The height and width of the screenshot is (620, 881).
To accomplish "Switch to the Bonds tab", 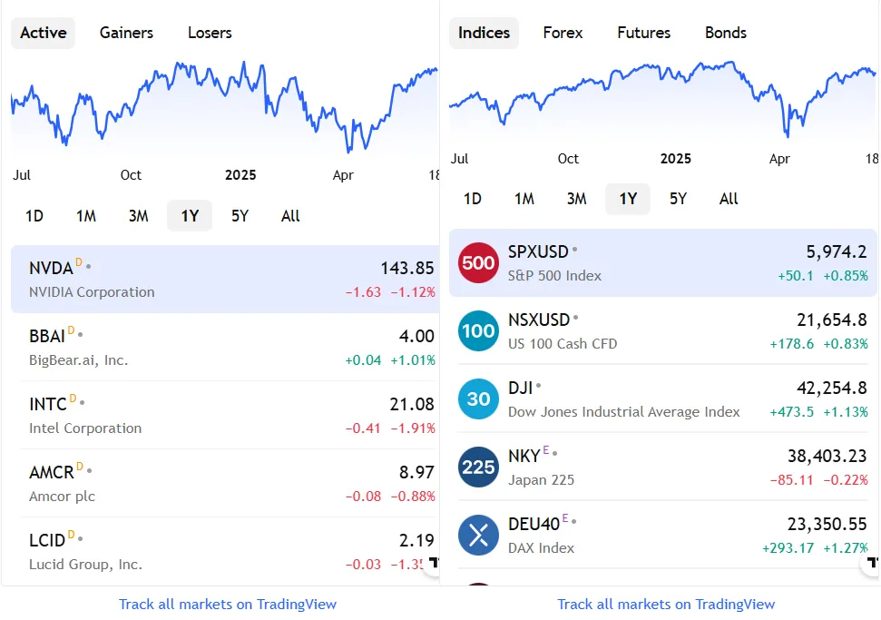I will [725, 33].
